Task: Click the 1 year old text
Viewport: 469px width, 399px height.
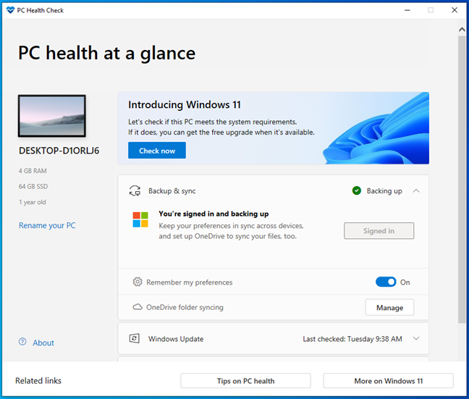Action: point(33,202)
